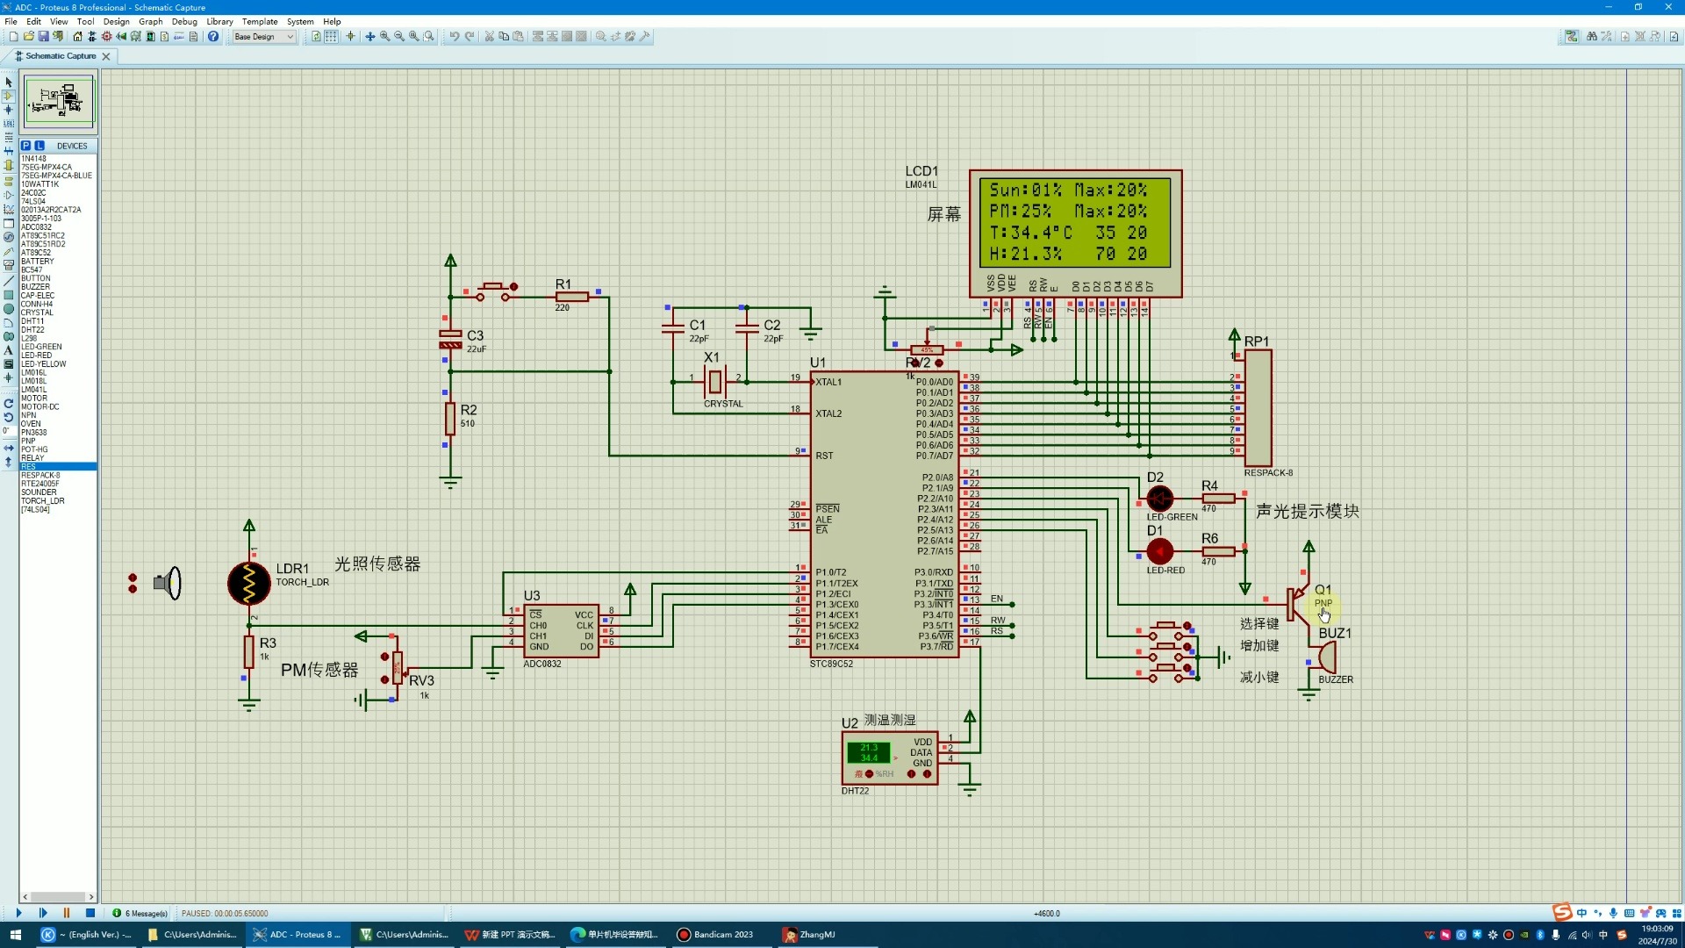The image size is (1685, 948).
Task: Select the Selection Mode arrow tool
Action: point(9,82)
